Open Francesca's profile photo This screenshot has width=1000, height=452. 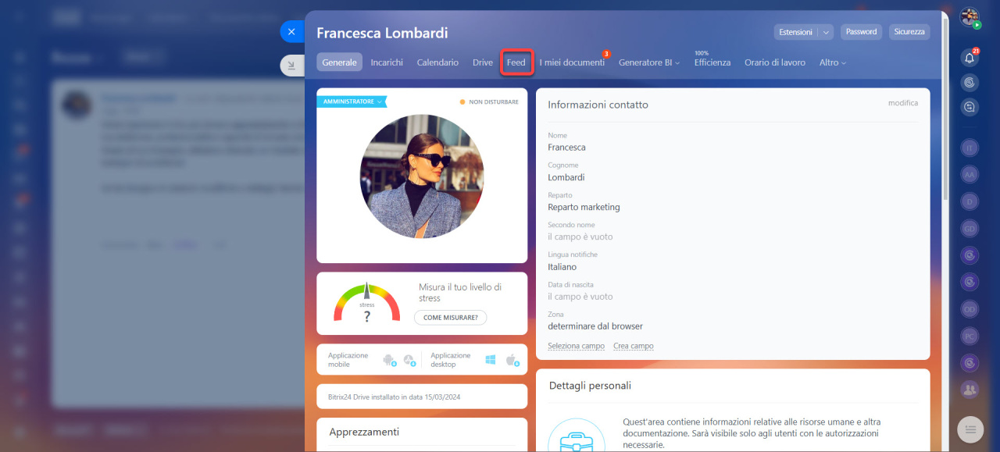[422, 176]
